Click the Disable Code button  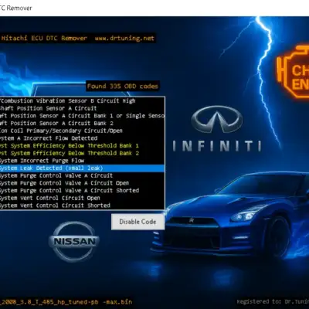click(x=138, y=222)
